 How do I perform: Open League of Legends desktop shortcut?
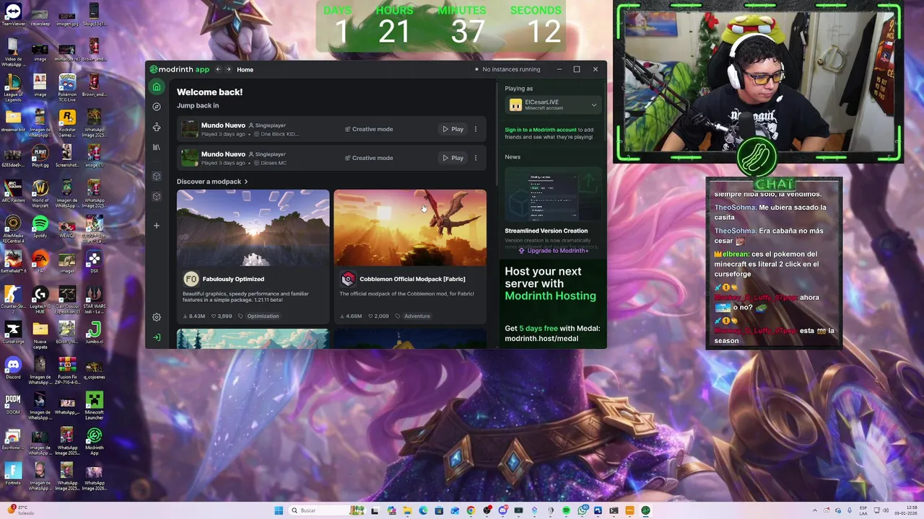click(x=13, y=86)
